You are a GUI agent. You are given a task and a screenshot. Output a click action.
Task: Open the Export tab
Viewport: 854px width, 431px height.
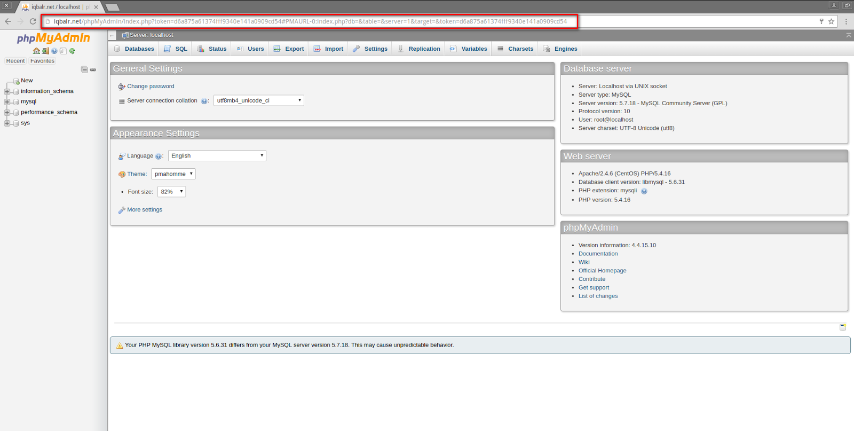pos(289,49)
